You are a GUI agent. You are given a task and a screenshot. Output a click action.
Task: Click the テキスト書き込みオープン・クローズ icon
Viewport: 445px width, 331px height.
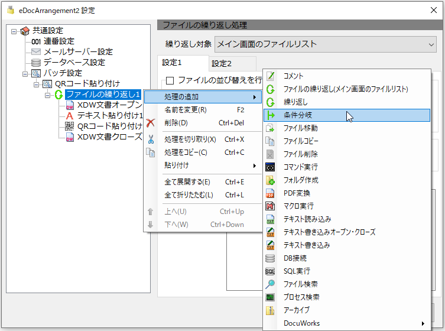[x=270, y=232]
